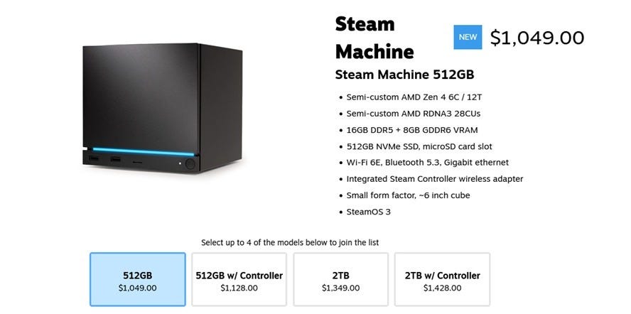The image size is (631, 314).
Task: Click the left USB port on the device
Action: [94, 158]
